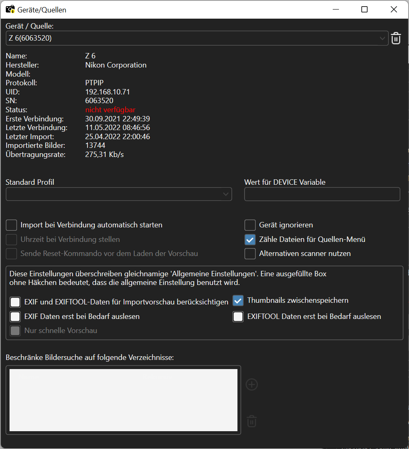The height and width of the screenshot is (449, 409).
Task: Check EXIFTOOL Daten erst bei Bedarf auslesen
Action: click(x=238, y=317)
